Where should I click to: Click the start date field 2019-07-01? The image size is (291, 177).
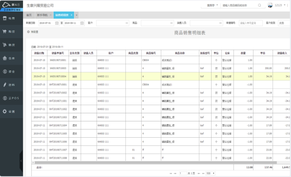point(47,23)
